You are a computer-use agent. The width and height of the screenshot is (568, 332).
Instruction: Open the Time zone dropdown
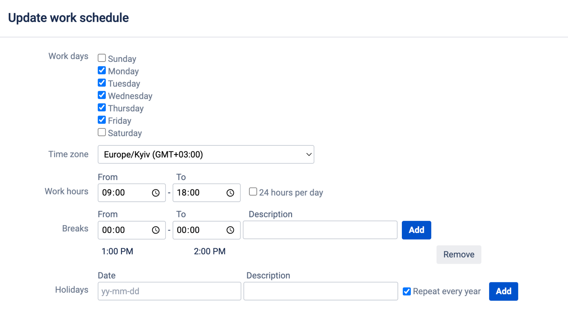point(206,154)
